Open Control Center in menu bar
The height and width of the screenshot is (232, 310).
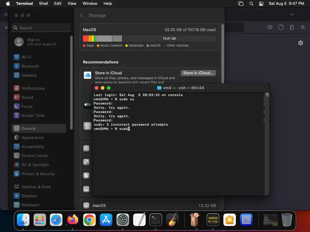coord(261,4)
